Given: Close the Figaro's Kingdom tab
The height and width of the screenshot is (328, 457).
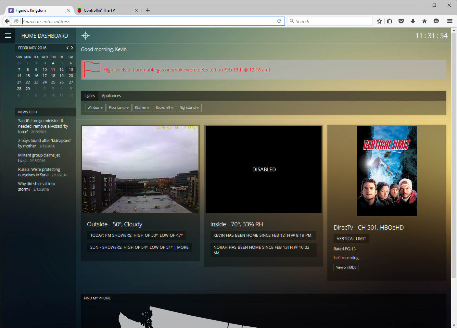Looking at the screenshot, I should point(68,10).
